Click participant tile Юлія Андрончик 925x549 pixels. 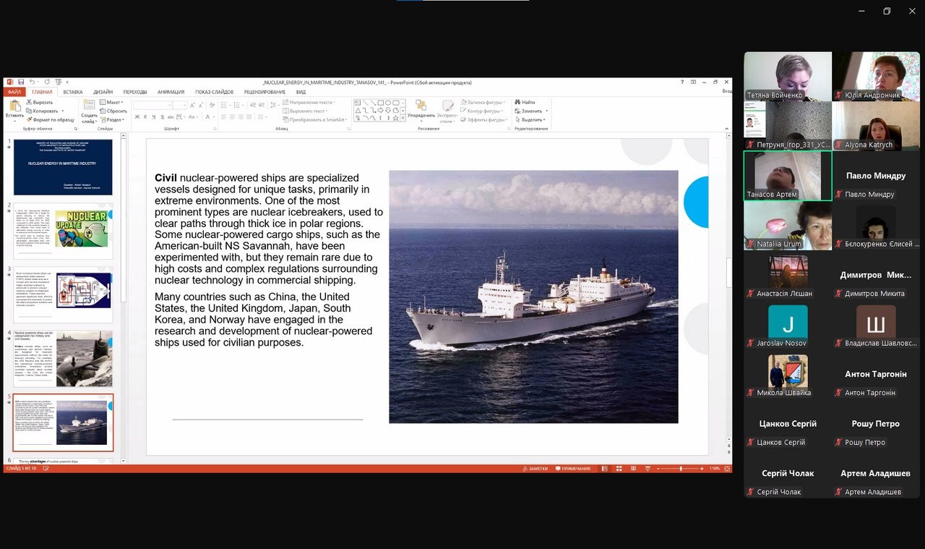(x=876, y=76)
